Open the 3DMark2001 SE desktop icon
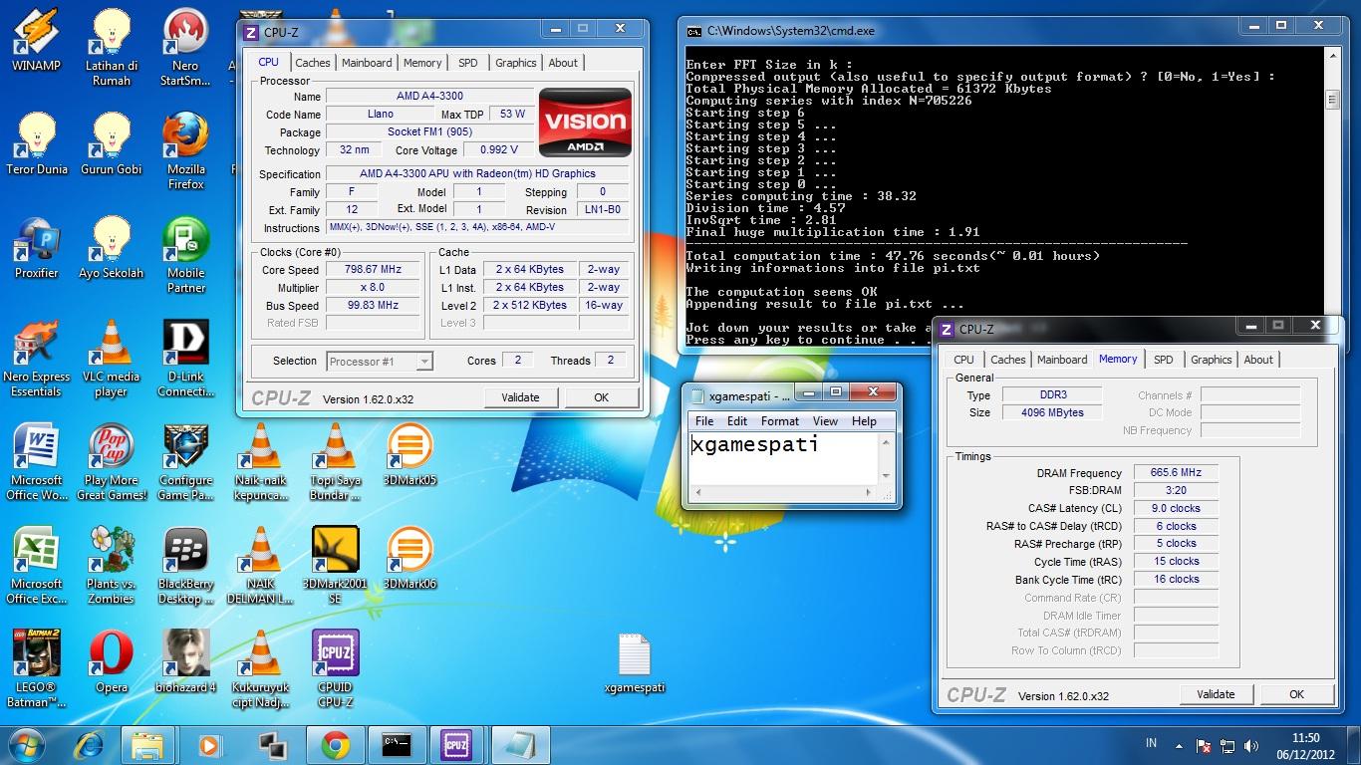 point(335,565)
